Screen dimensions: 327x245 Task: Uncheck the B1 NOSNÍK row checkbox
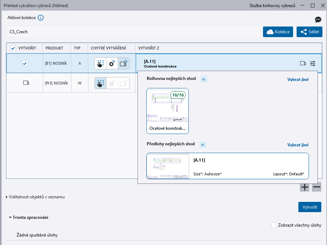pos(25,64)
